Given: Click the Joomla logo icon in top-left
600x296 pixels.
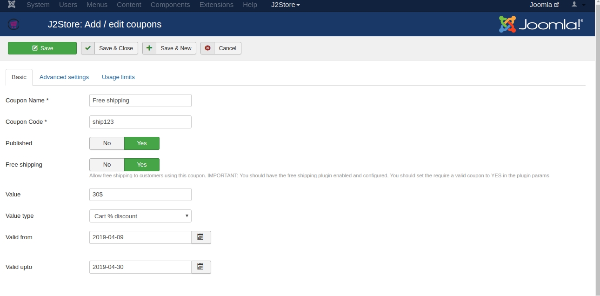Looking at the screenshot, I should pyautogui.click(x=12, y=5).
